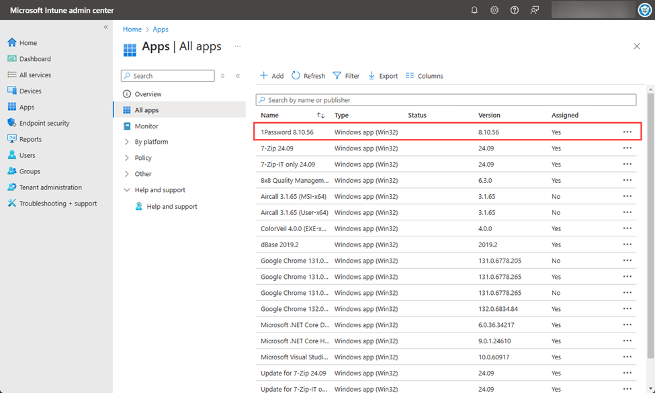This screenshot has width=655, height=393.
Task: Select Monitor in the Apps menu
Action: (146, 126)
